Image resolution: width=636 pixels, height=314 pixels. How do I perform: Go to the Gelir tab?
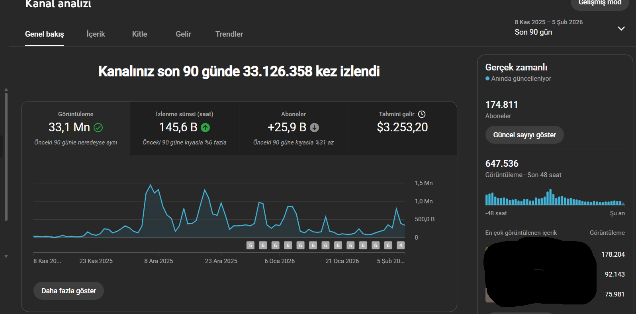[183, 34]
